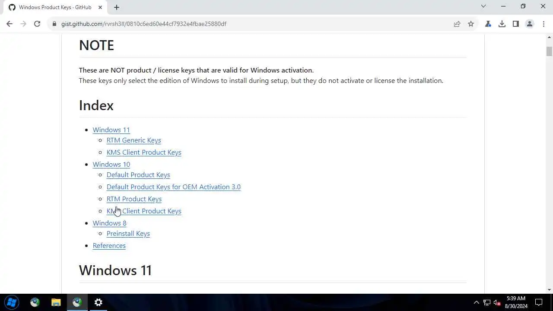Click the page scrollbar thumb
Screen dimensions: 553x311
point(549,51)
